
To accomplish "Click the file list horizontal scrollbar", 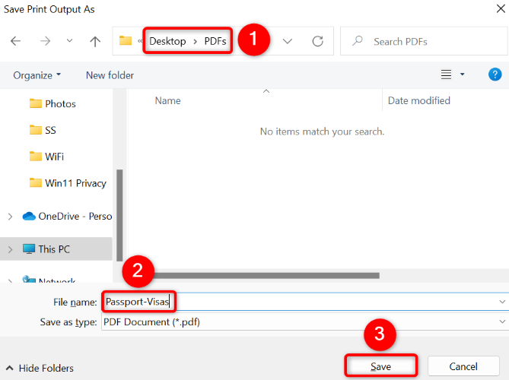I will point(266,276).
